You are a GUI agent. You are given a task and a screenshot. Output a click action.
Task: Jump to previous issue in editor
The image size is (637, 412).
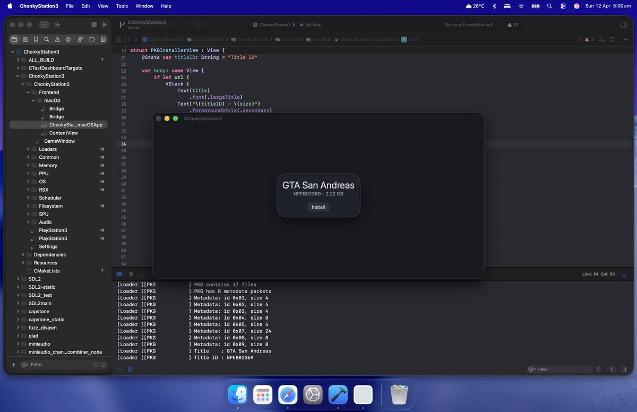[581, 39]
